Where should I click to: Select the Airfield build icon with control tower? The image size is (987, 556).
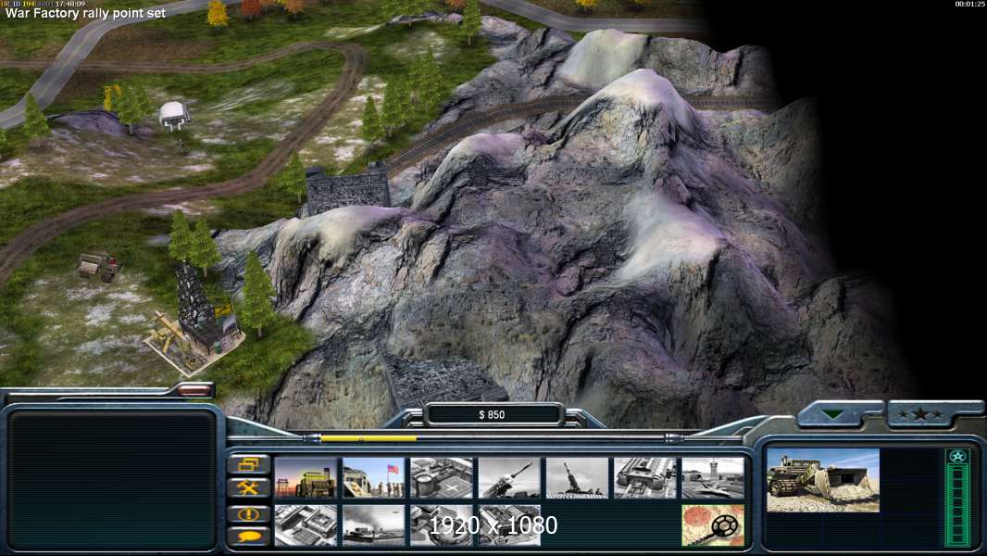pyautogui.click(x=713, y=478)
